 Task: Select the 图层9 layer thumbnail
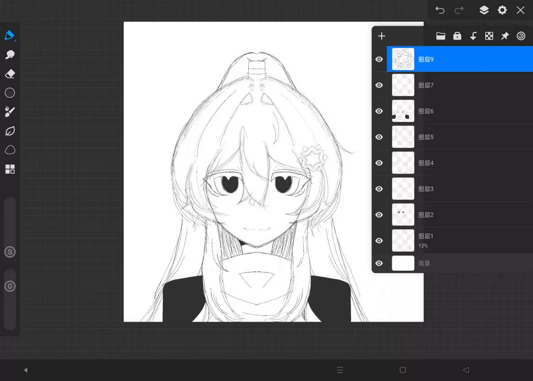[403, 59]
